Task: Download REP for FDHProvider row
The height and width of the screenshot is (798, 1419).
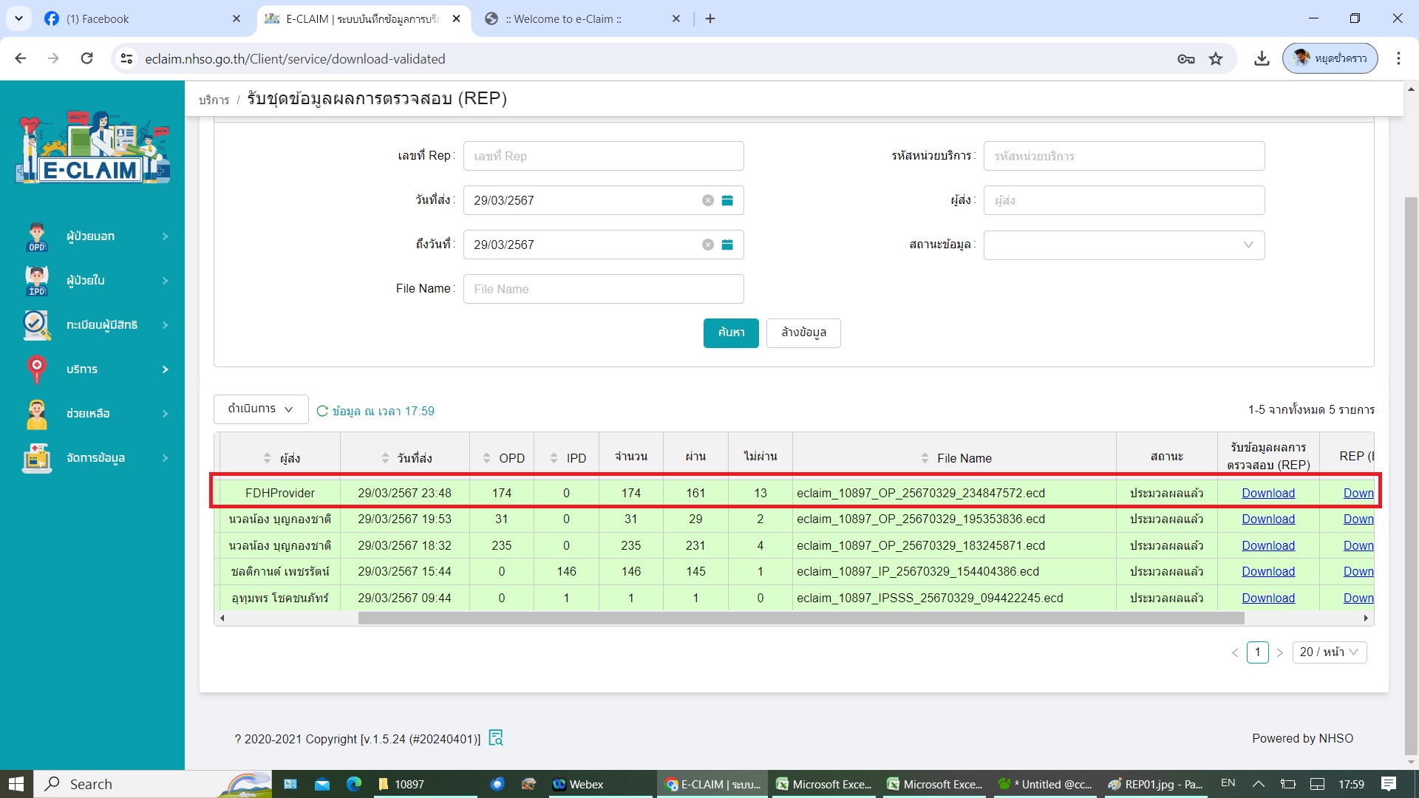Action: pyautogui.click(x=1268, y=493)
